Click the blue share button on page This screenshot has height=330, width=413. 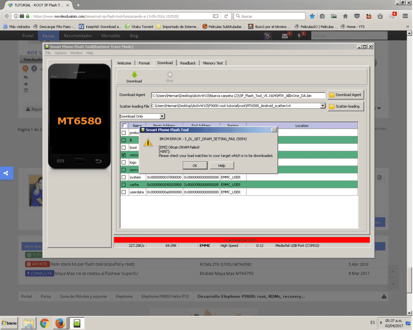point(6,173)
